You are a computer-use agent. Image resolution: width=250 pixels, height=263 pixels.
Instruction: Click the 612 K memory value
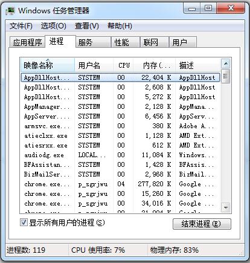162,145
